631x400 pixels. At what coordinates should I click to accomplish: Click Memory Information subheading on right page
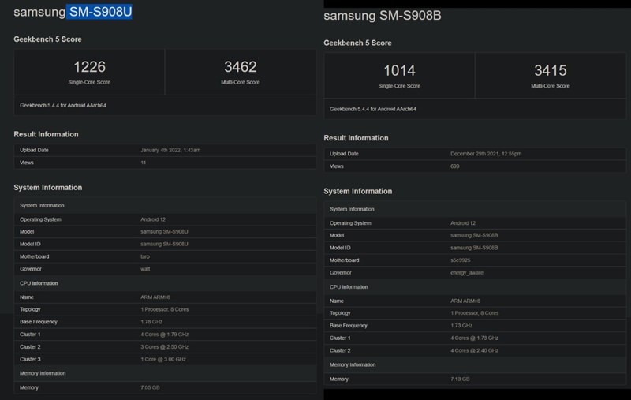click(x=353, y=364)
